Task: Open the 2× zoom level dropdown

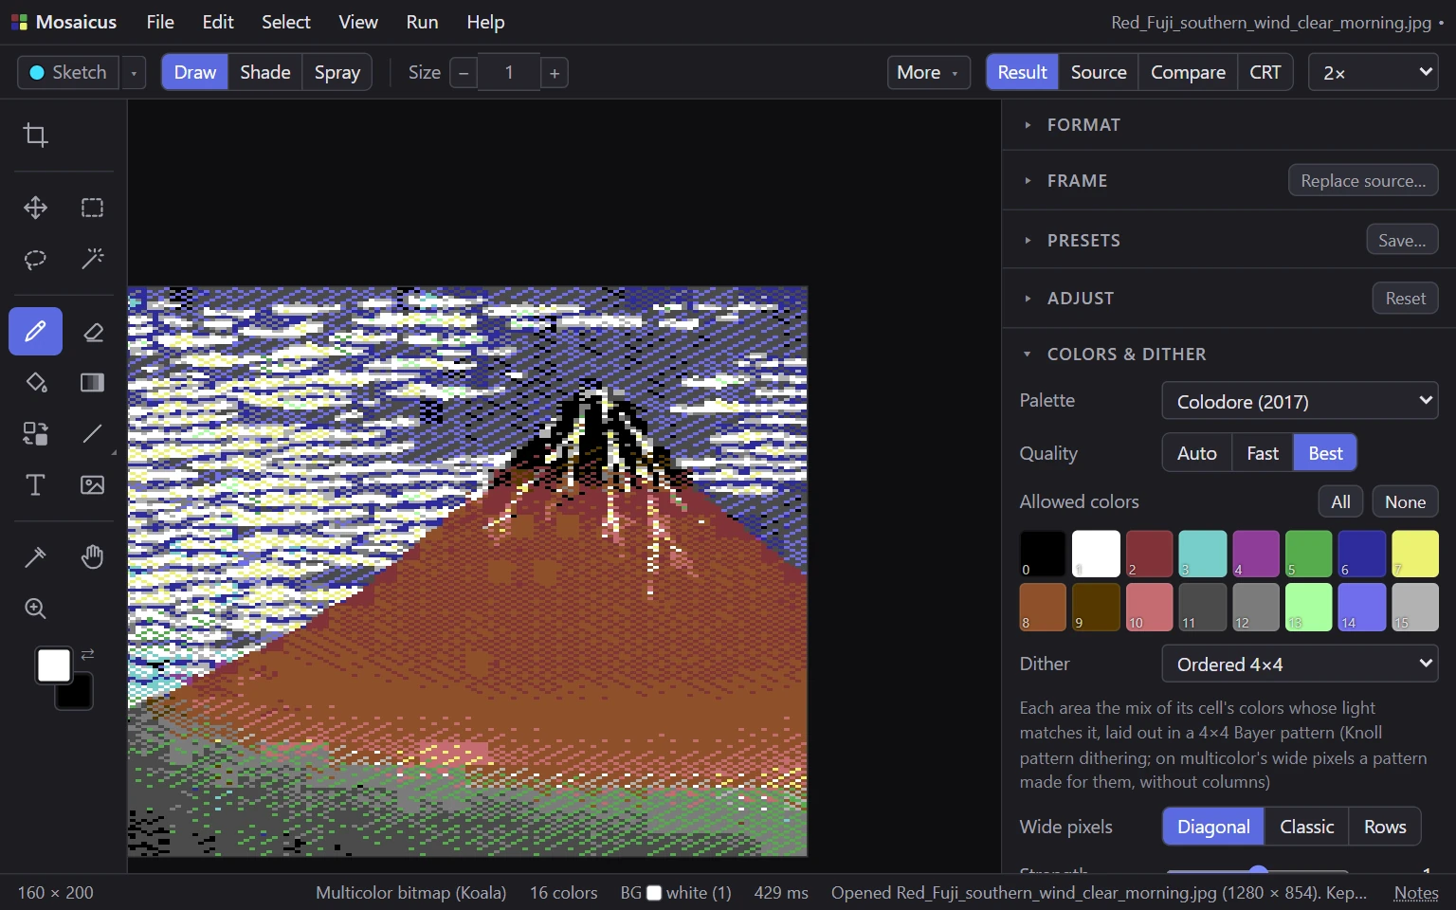Action: click(1374, 72)
